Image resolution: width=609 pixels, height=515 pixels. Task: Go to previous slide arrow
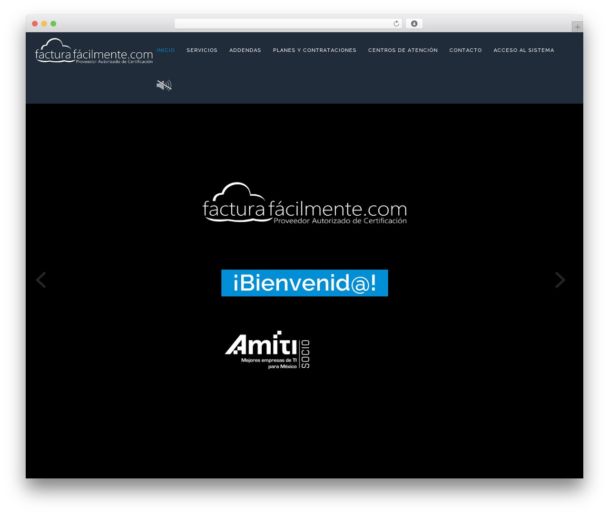[41, 280]
